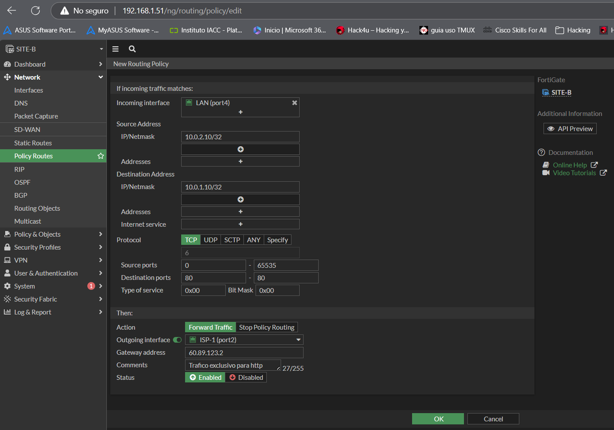Click into the Gateway address field
Screen dimensions: 614x430
[x=244, y=353]
